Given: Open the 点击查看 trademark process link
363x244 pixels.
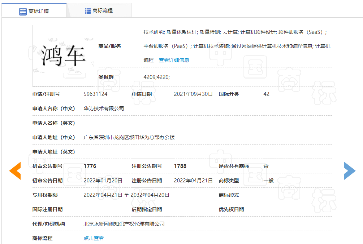Looking at the screenshot, I should click(x=94, y=238).
